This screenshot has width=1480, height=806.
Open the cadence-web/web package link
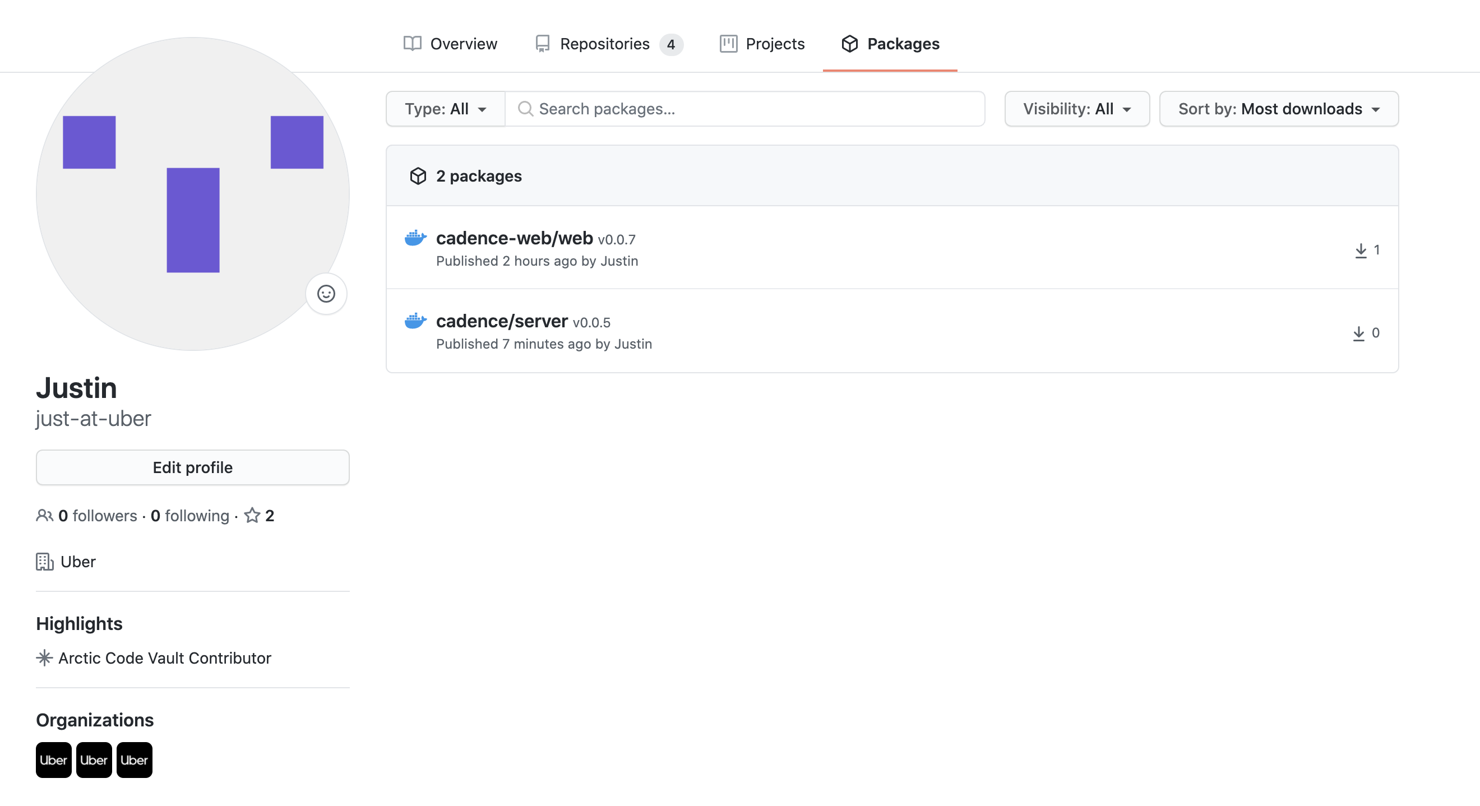pos(514,238)
